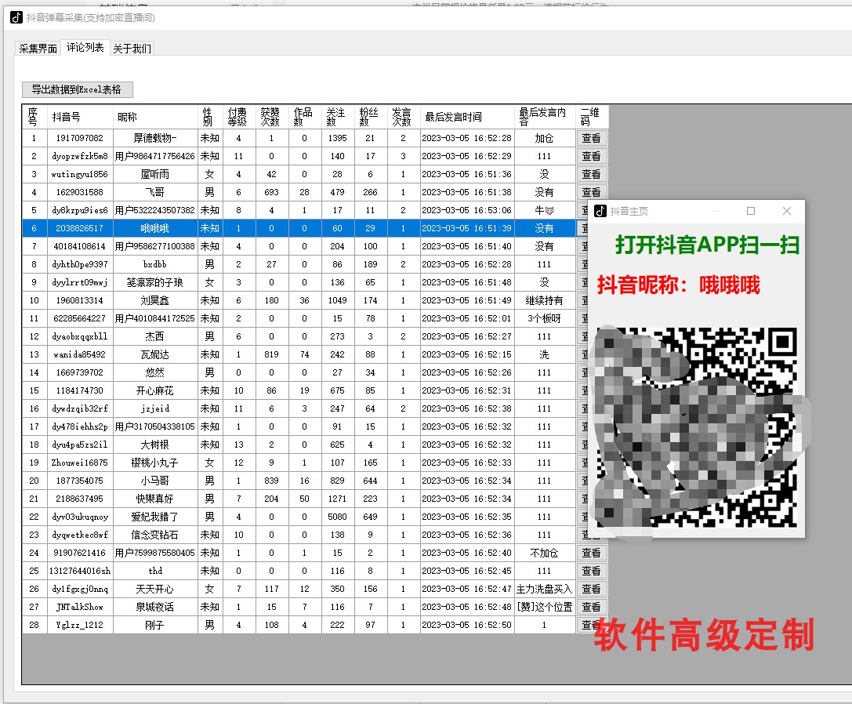Click the 获赞次数 column header
This screenshot has height=704, width=852.
272,117
